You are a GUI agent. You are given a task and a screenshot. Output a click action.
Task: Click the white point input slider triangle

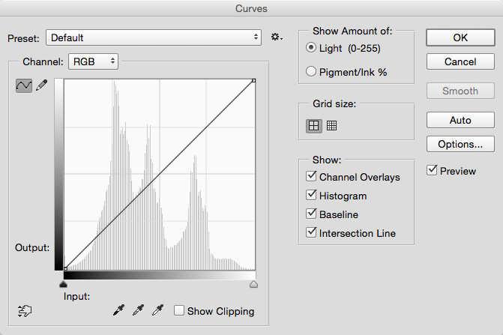pyautogui.click(x=253, y=284)
